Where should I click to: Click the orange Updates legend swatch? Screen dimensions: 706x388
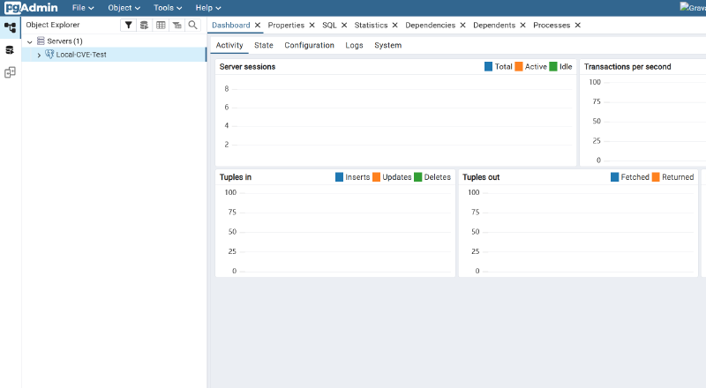[x=376, y=177]
